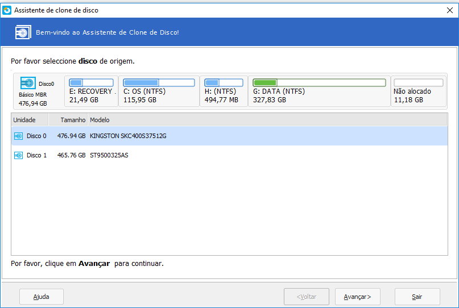Sort by the Modelo column header
The height and width of the screenshot is (308, 459).
coord(267,120)
